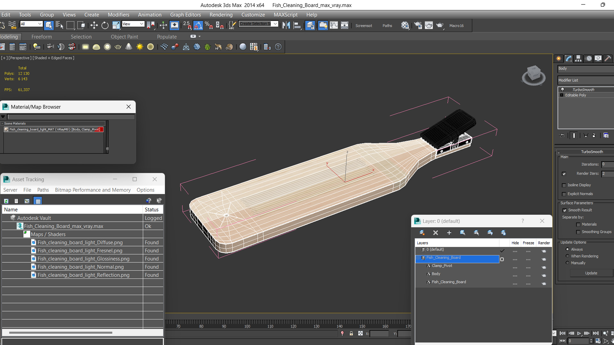This screenshot has width=614, height=345.
Task: Click the Screensot toolbar button
Action: tap(364, 26)
